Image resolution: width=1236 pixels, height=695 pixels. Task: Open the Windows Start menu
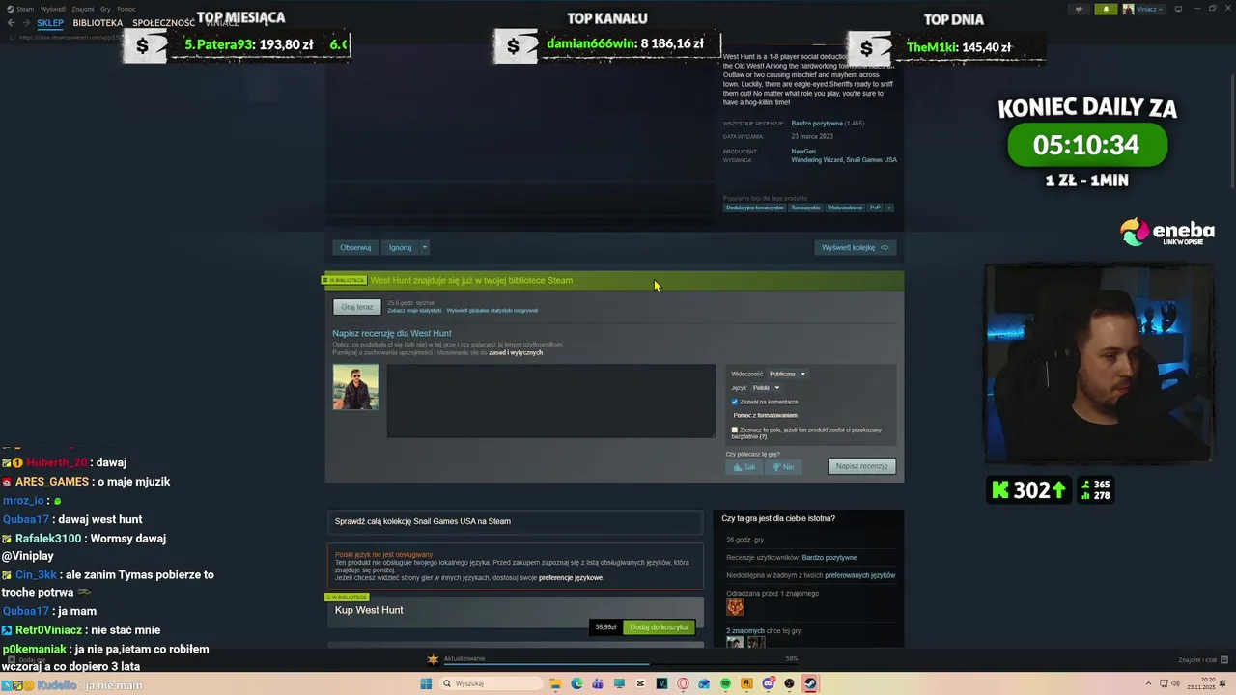(426, 683)
